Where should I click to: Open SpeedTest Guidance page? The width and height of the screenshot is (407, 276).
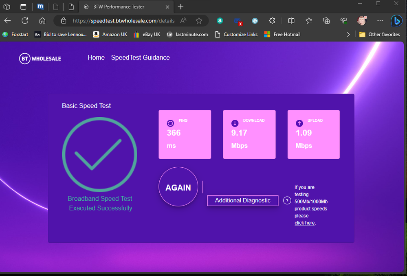[140, 57]
